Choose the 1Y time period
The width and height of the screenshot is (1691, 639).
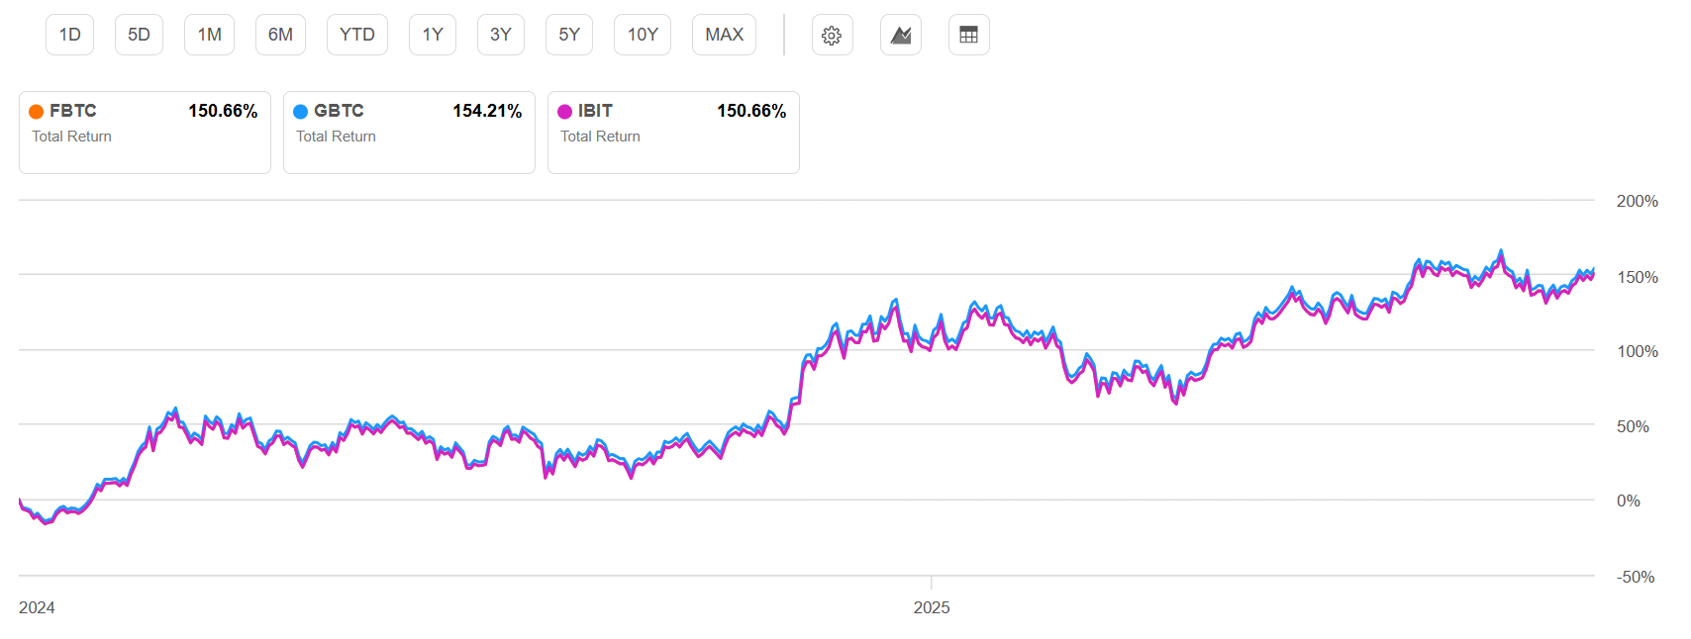(x=433, y=36)
